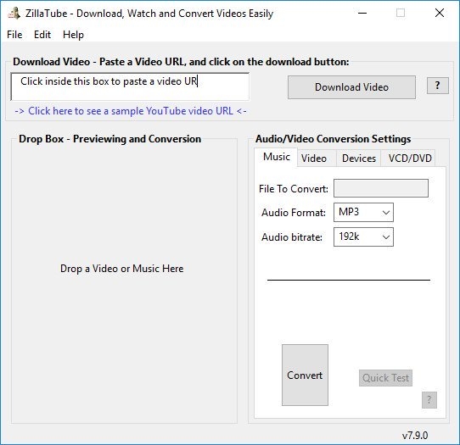Click the ZillaTube app icon in title bar
This screenshot has width=460, height=445.
click(14, 14)
